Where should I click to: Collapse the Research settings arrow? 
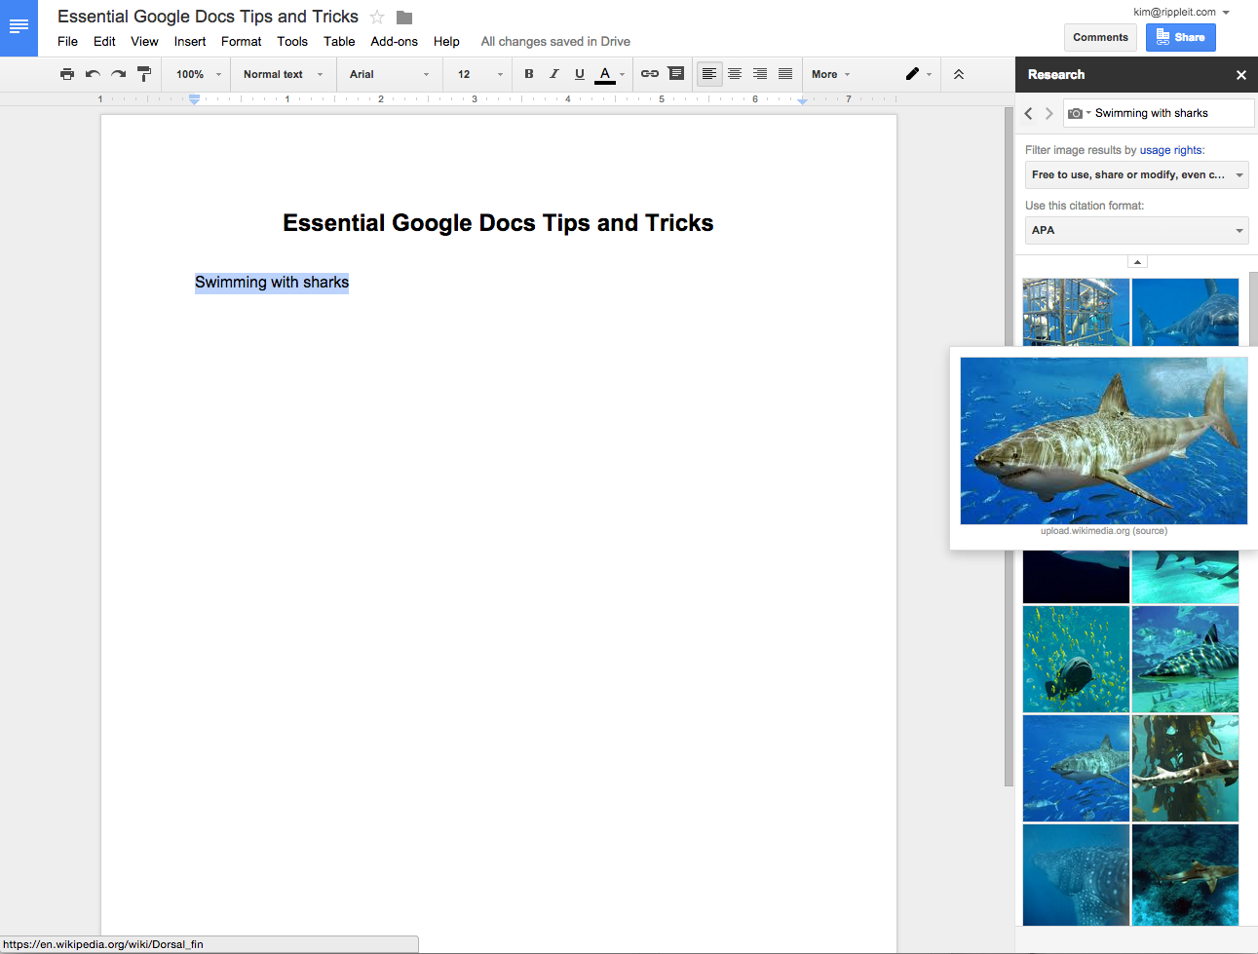[x=1137, y=261]
